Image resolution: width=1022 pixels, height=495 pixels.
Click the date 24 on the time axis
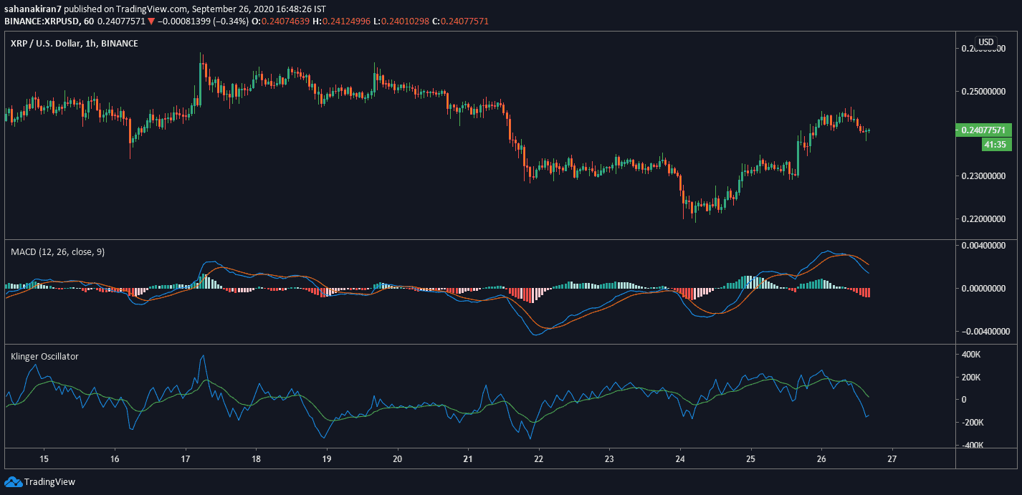coord(680,458)
